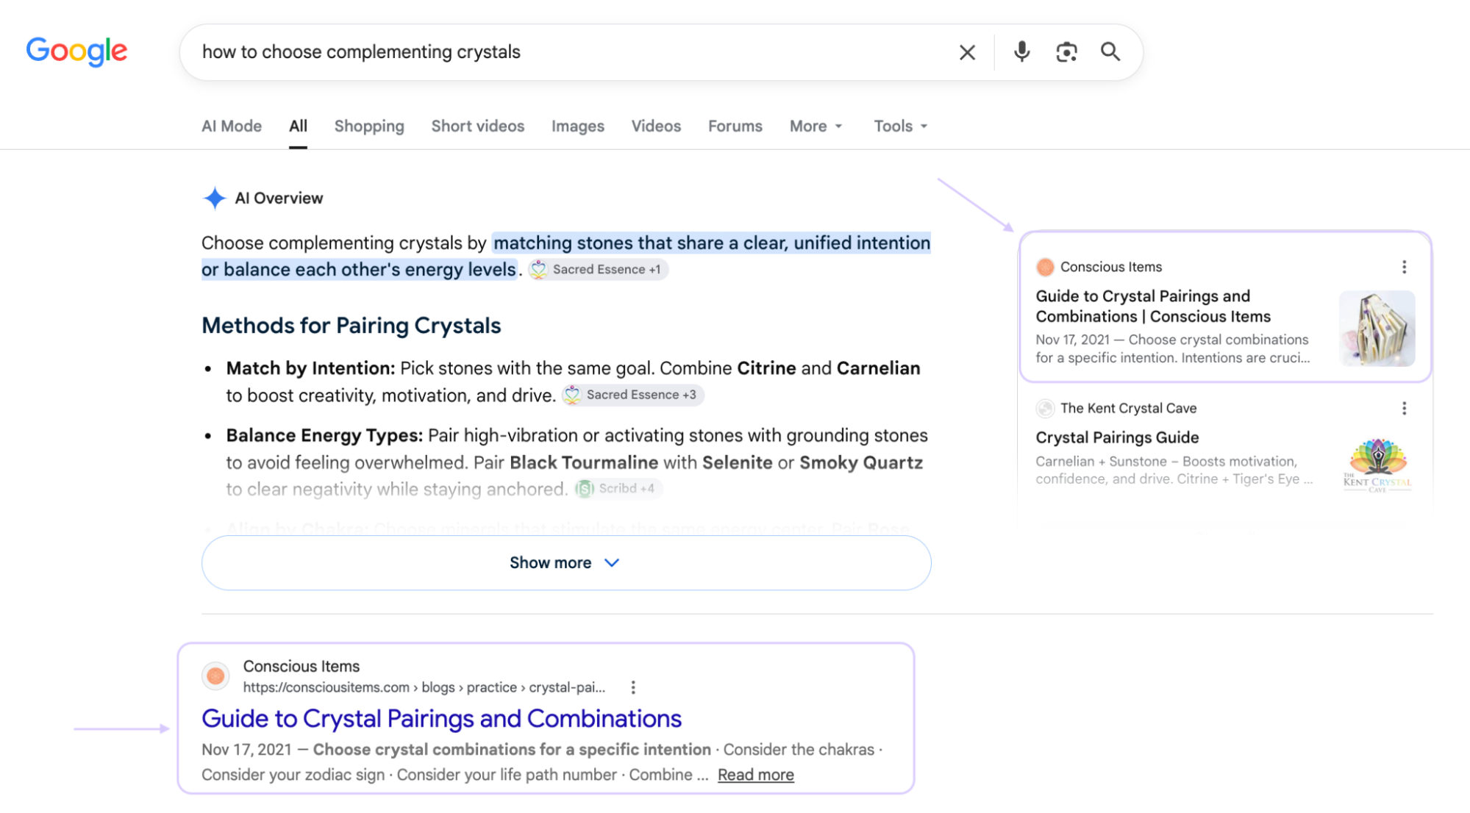Select the All tab

[x=298, y=126]
